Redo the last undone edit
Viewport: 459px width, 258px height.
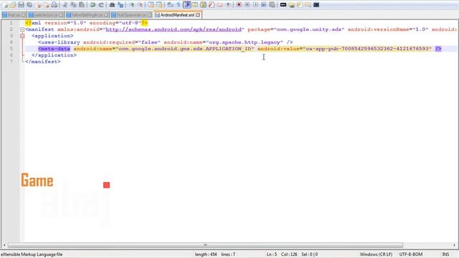[101, 5]
